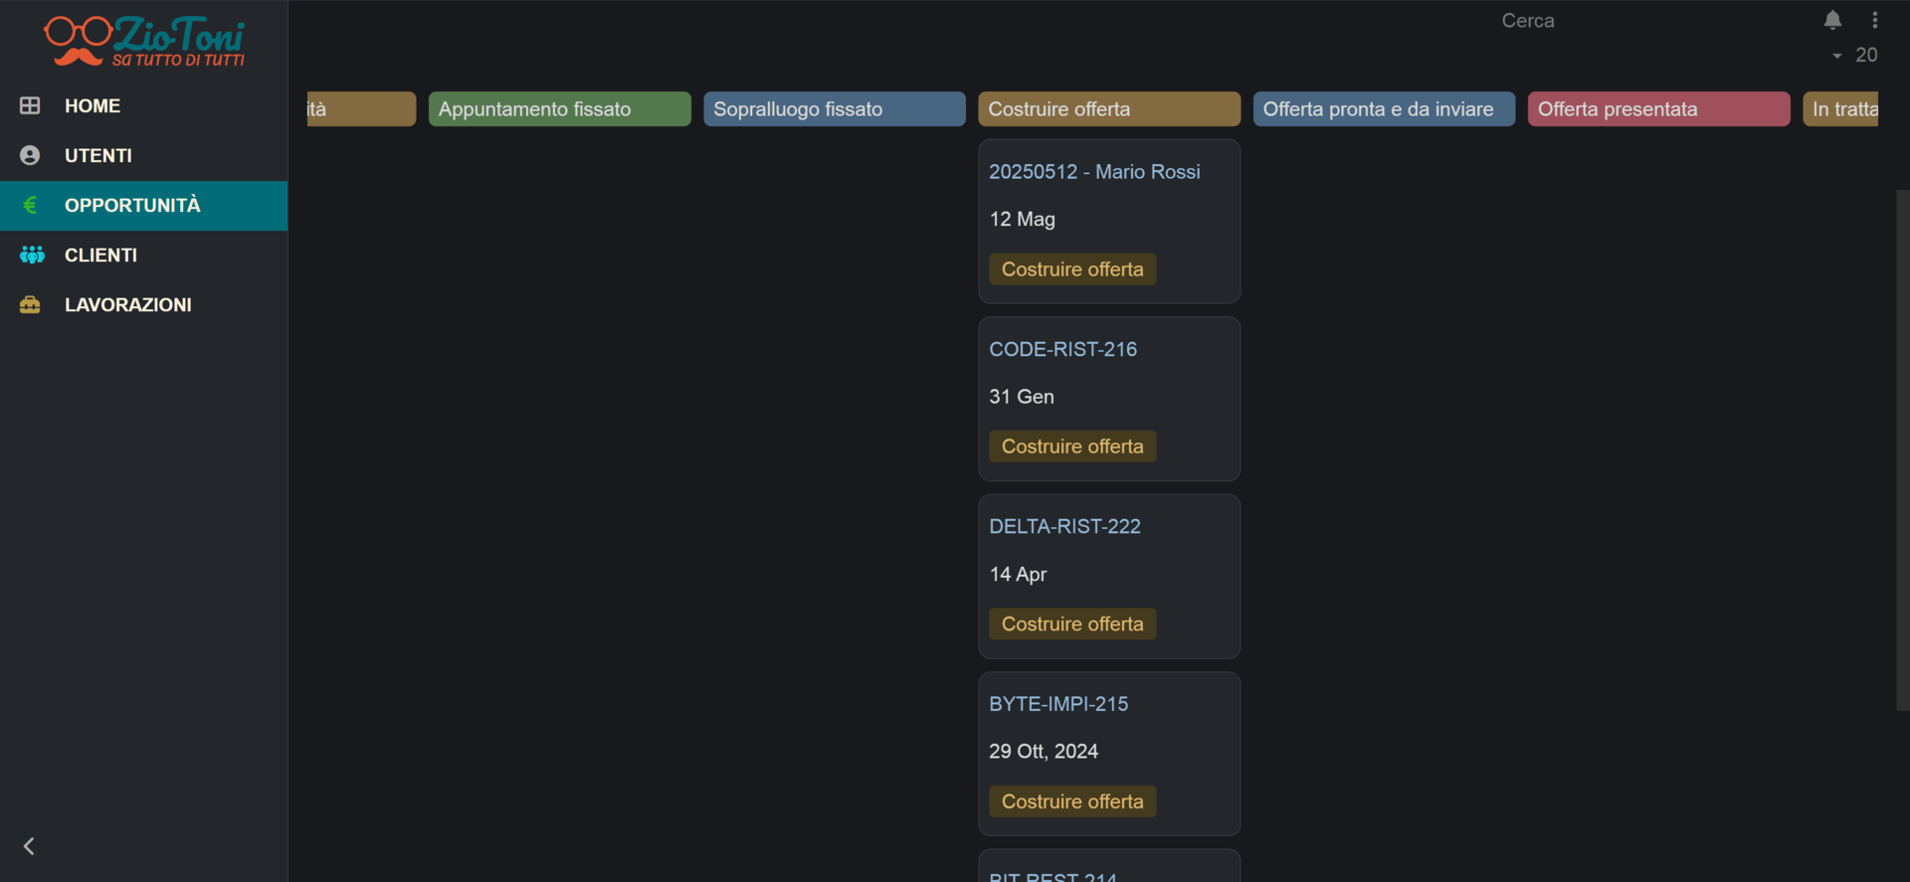Open the 20250512 - Mario Rossi opportunity
This screenshot has height=882, width=1910.
pyautogui.click(x=1094, y=172)
